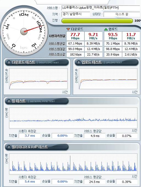Click the 182 kbps minimum cell

(x=75, y=54)
